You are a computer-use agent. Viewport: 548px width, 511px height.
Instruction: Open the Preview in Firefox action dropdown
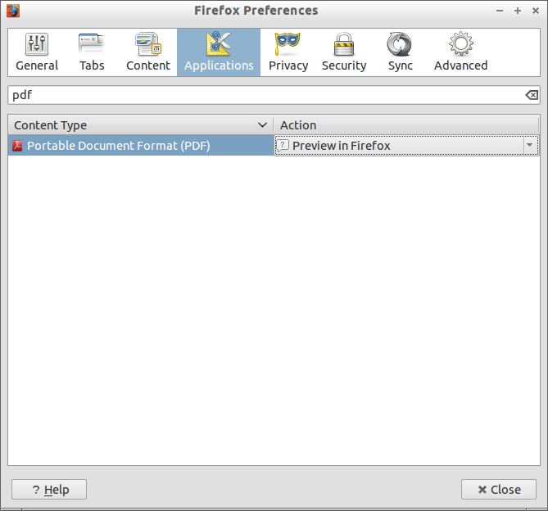pyautogui.click(x=406, y=146)
